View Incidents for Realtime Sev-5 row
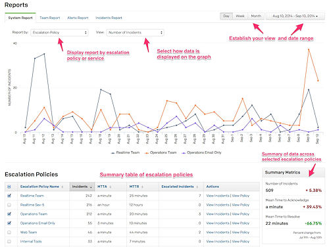329x247 pixels. click(218, 205)
